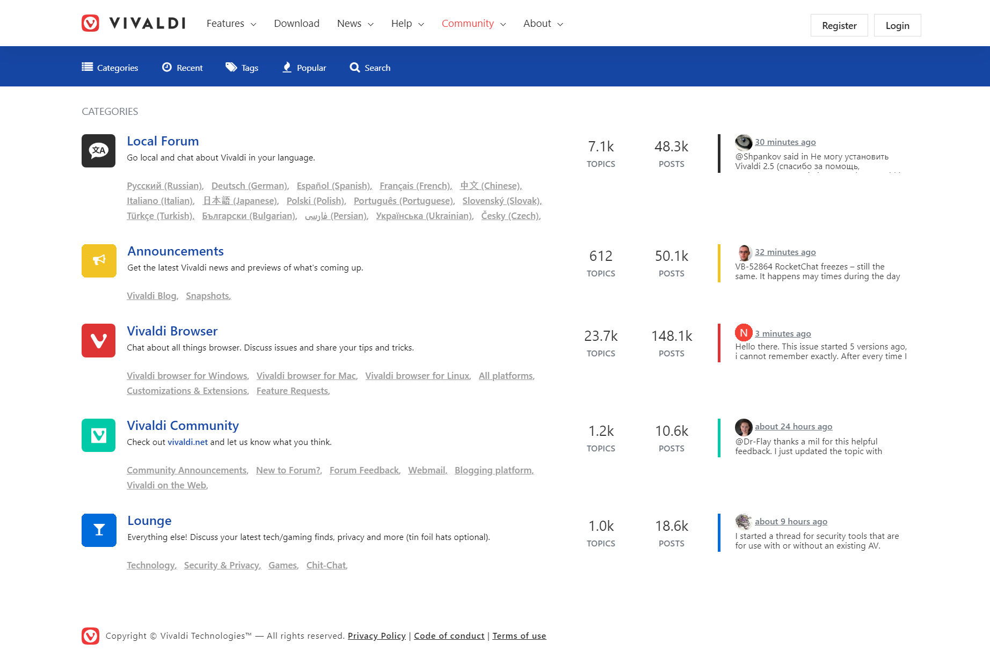This screenshot has width=990, height=650.
Task: Click the avatar beside about 9 hours ago
Action: [x=744, y=522]
